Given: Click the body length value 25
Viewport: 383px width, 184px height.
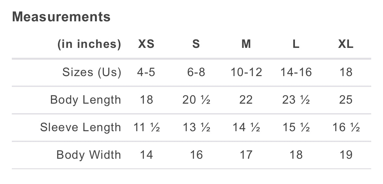Looking at the screenshot, I should point(346,100).
